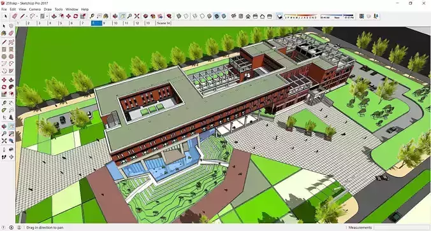Open the Extension Manager ruby icon
The width and height of the screenshot is (431, 231).
169,16
